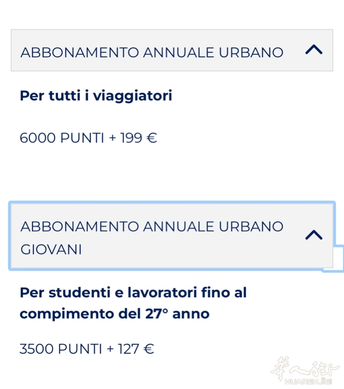This screenshot has width=344, height=389.
Task: Click 'Per studenti e lavoratori fino al' line
Action: (x=133, y=293)
